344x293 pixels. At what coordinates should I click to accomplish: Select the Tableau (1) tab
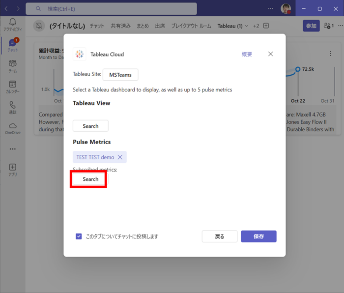point(230,26)
